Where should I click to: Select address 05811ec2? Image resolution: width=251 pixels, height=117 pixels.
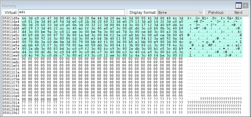(11, 59)
